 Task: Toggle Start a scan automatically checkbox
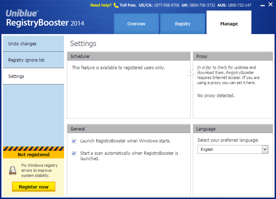(74, 153)
